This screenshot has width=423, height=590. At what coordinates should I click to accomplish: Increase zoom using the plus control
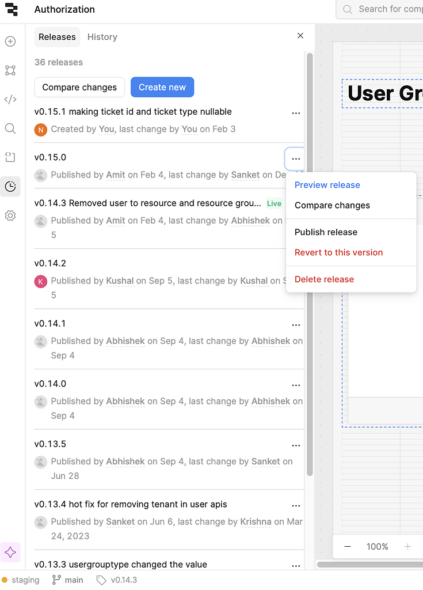(x=408, y=546)
